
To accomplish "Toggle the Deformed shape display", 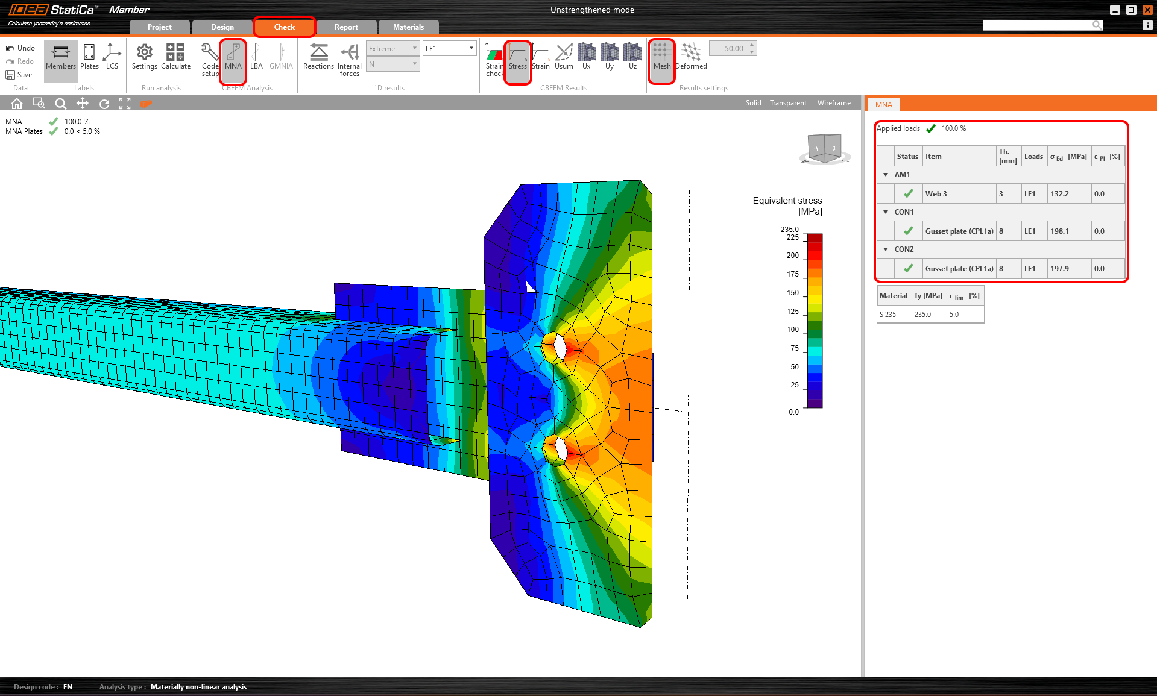I will coord(691,57).
